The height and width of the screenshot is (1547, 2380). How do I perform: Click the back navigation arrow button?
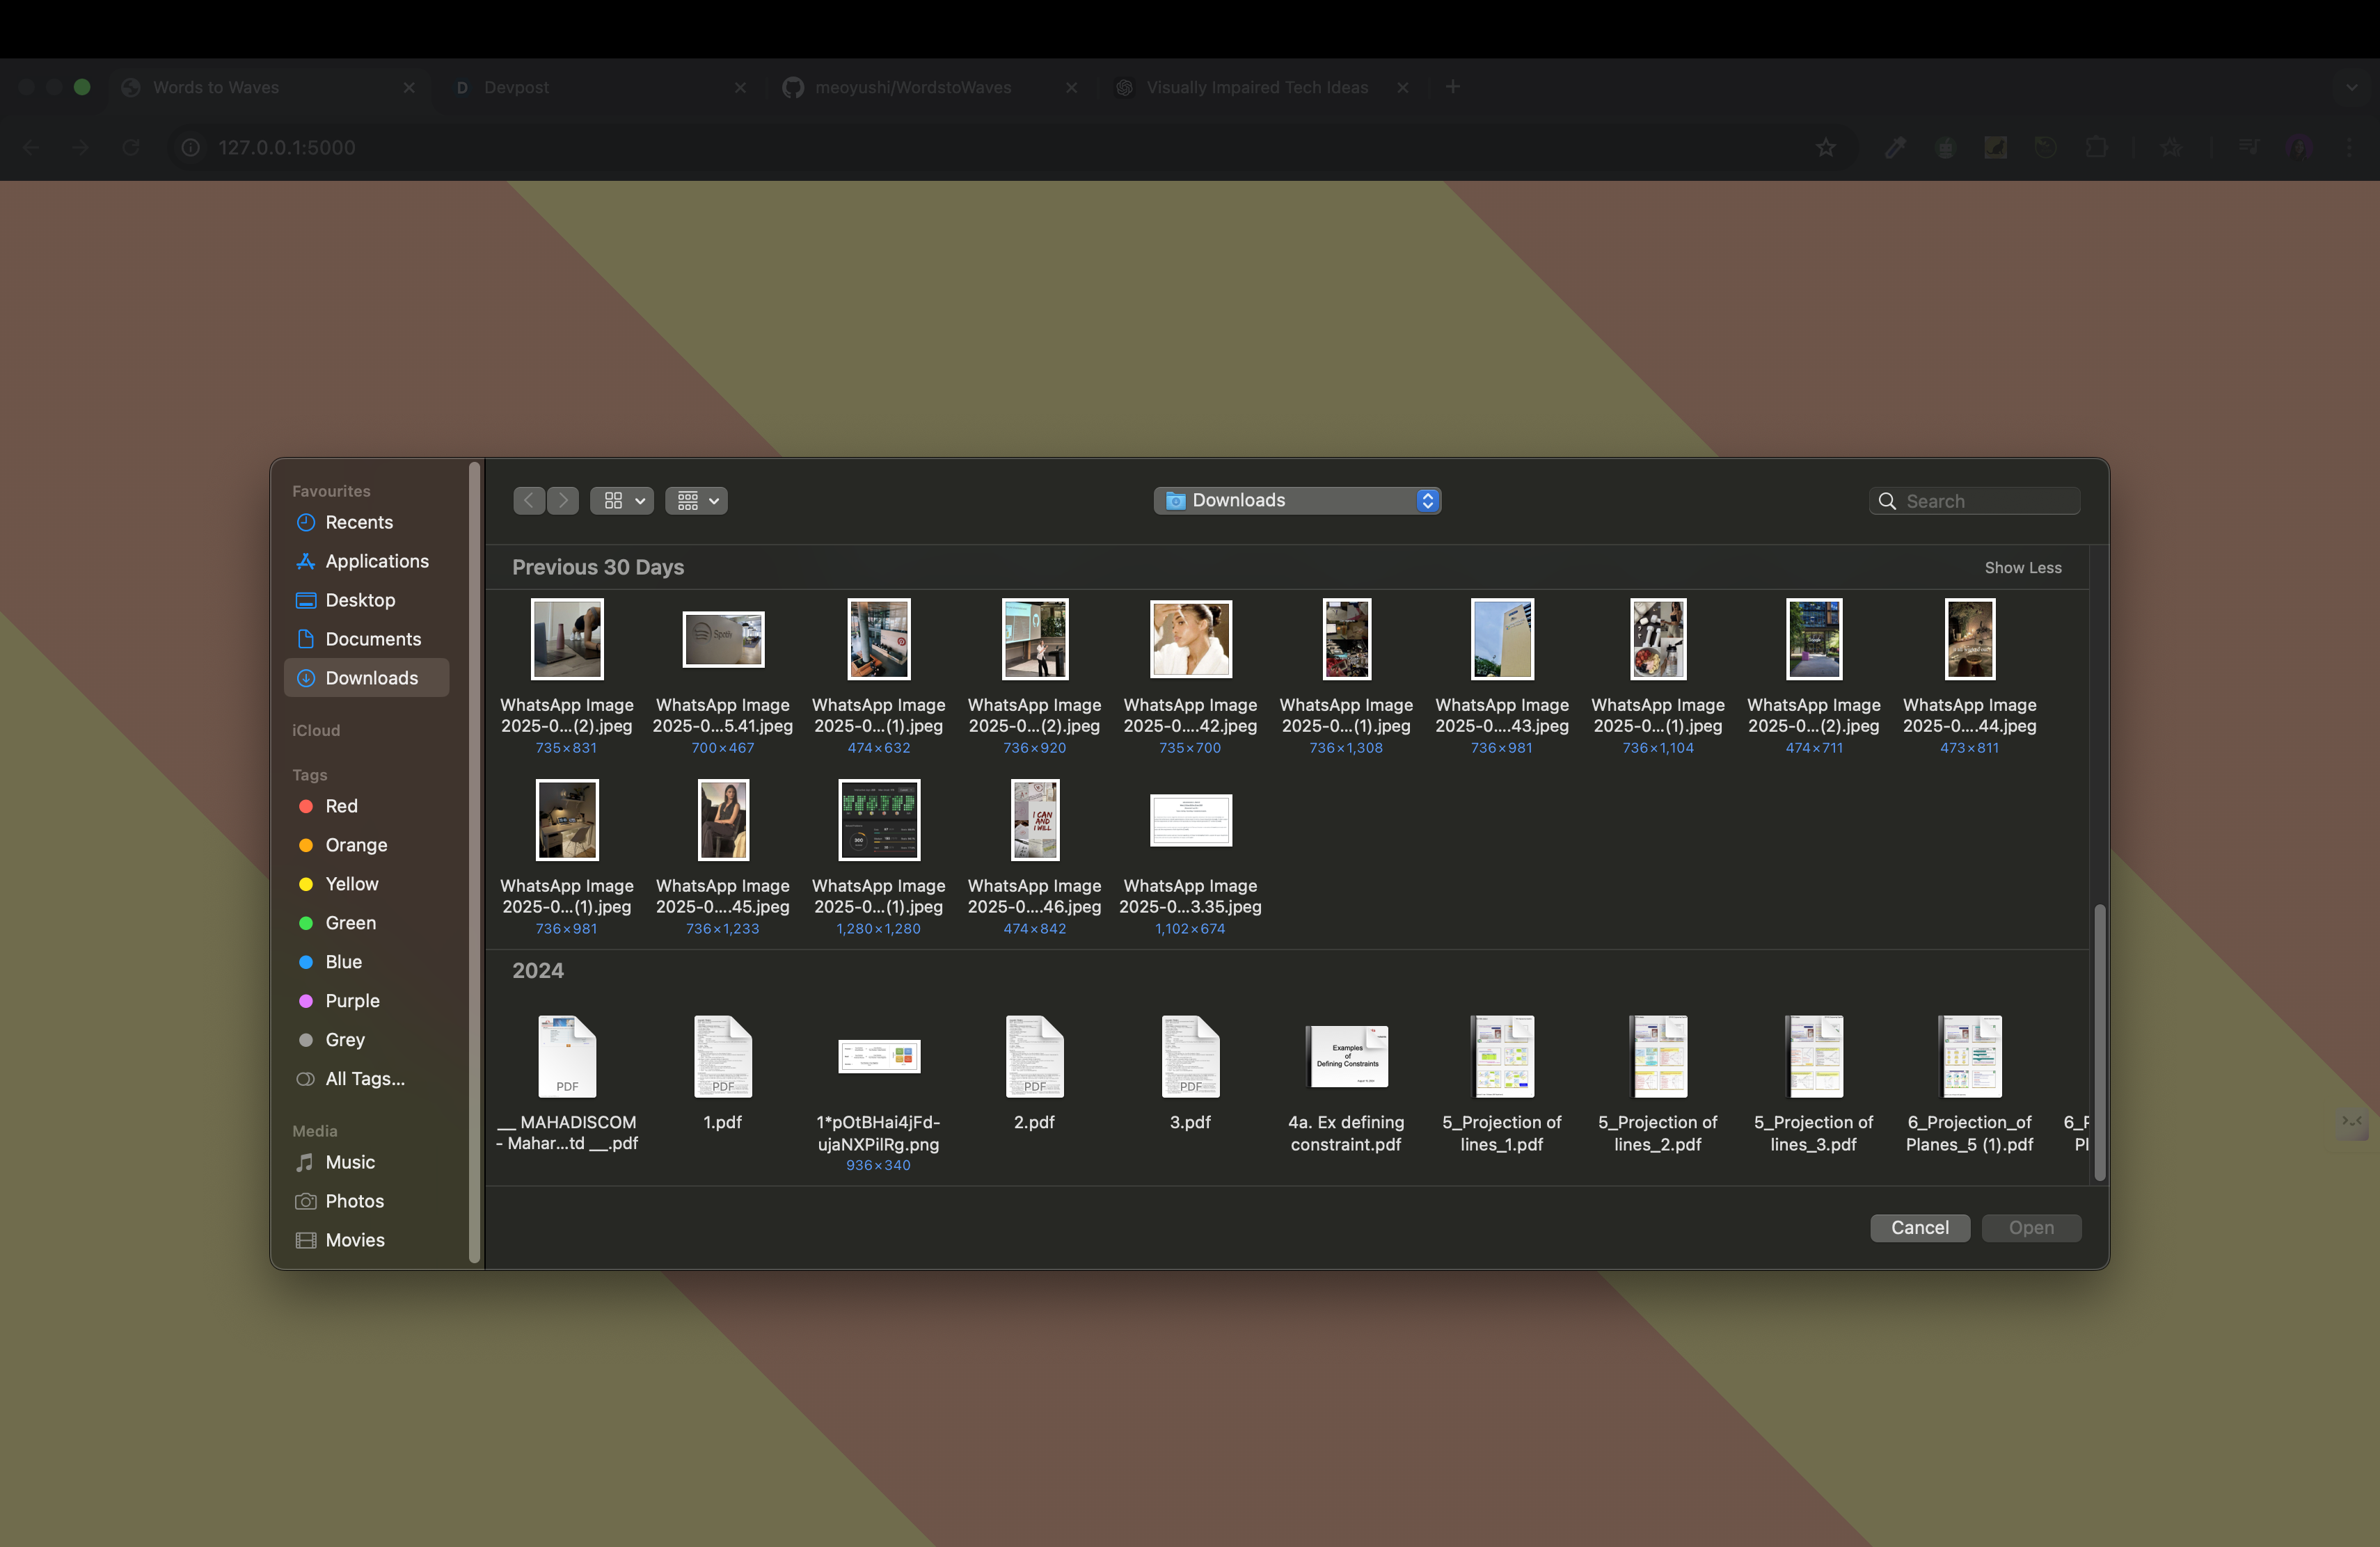[529, 501]
